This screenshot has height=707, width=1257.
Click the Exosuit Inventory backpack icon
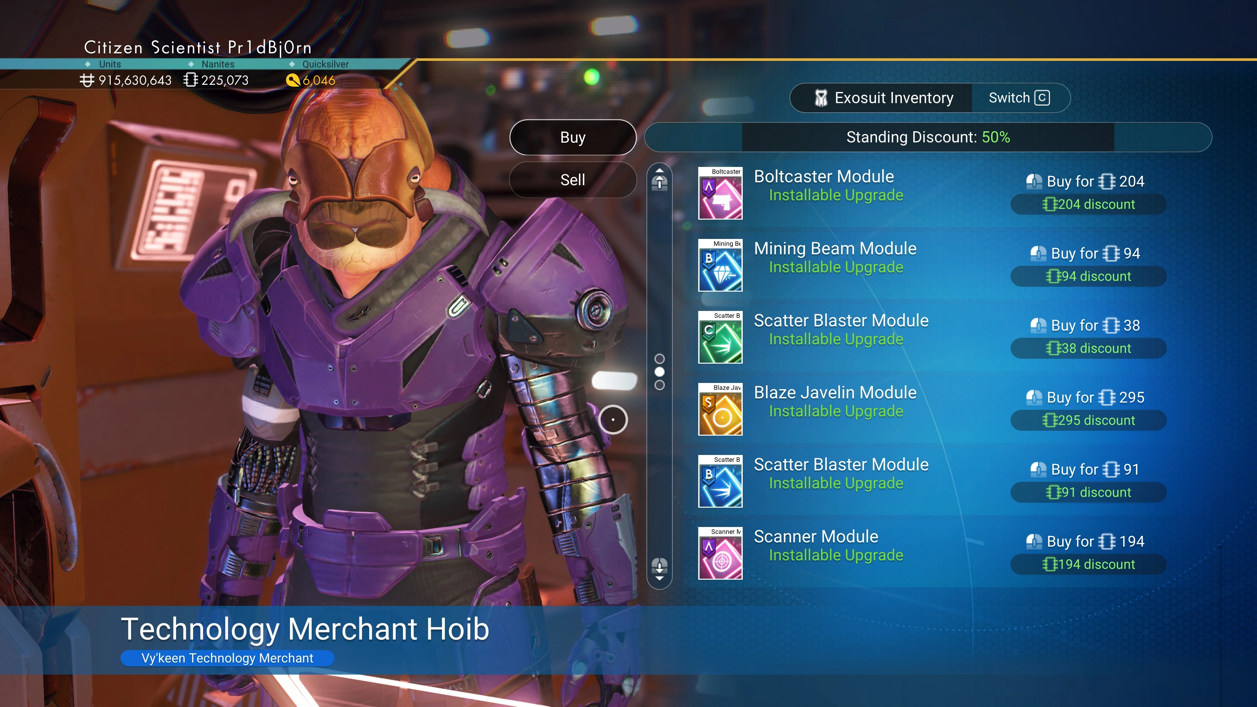coord(821,98)
